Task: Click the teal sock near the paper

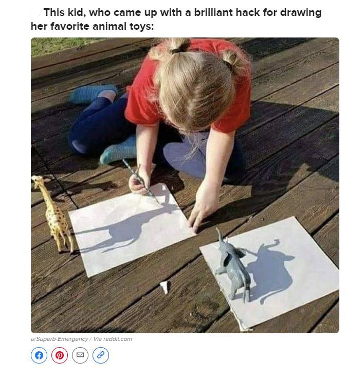Action: click(x=119, y=150)
